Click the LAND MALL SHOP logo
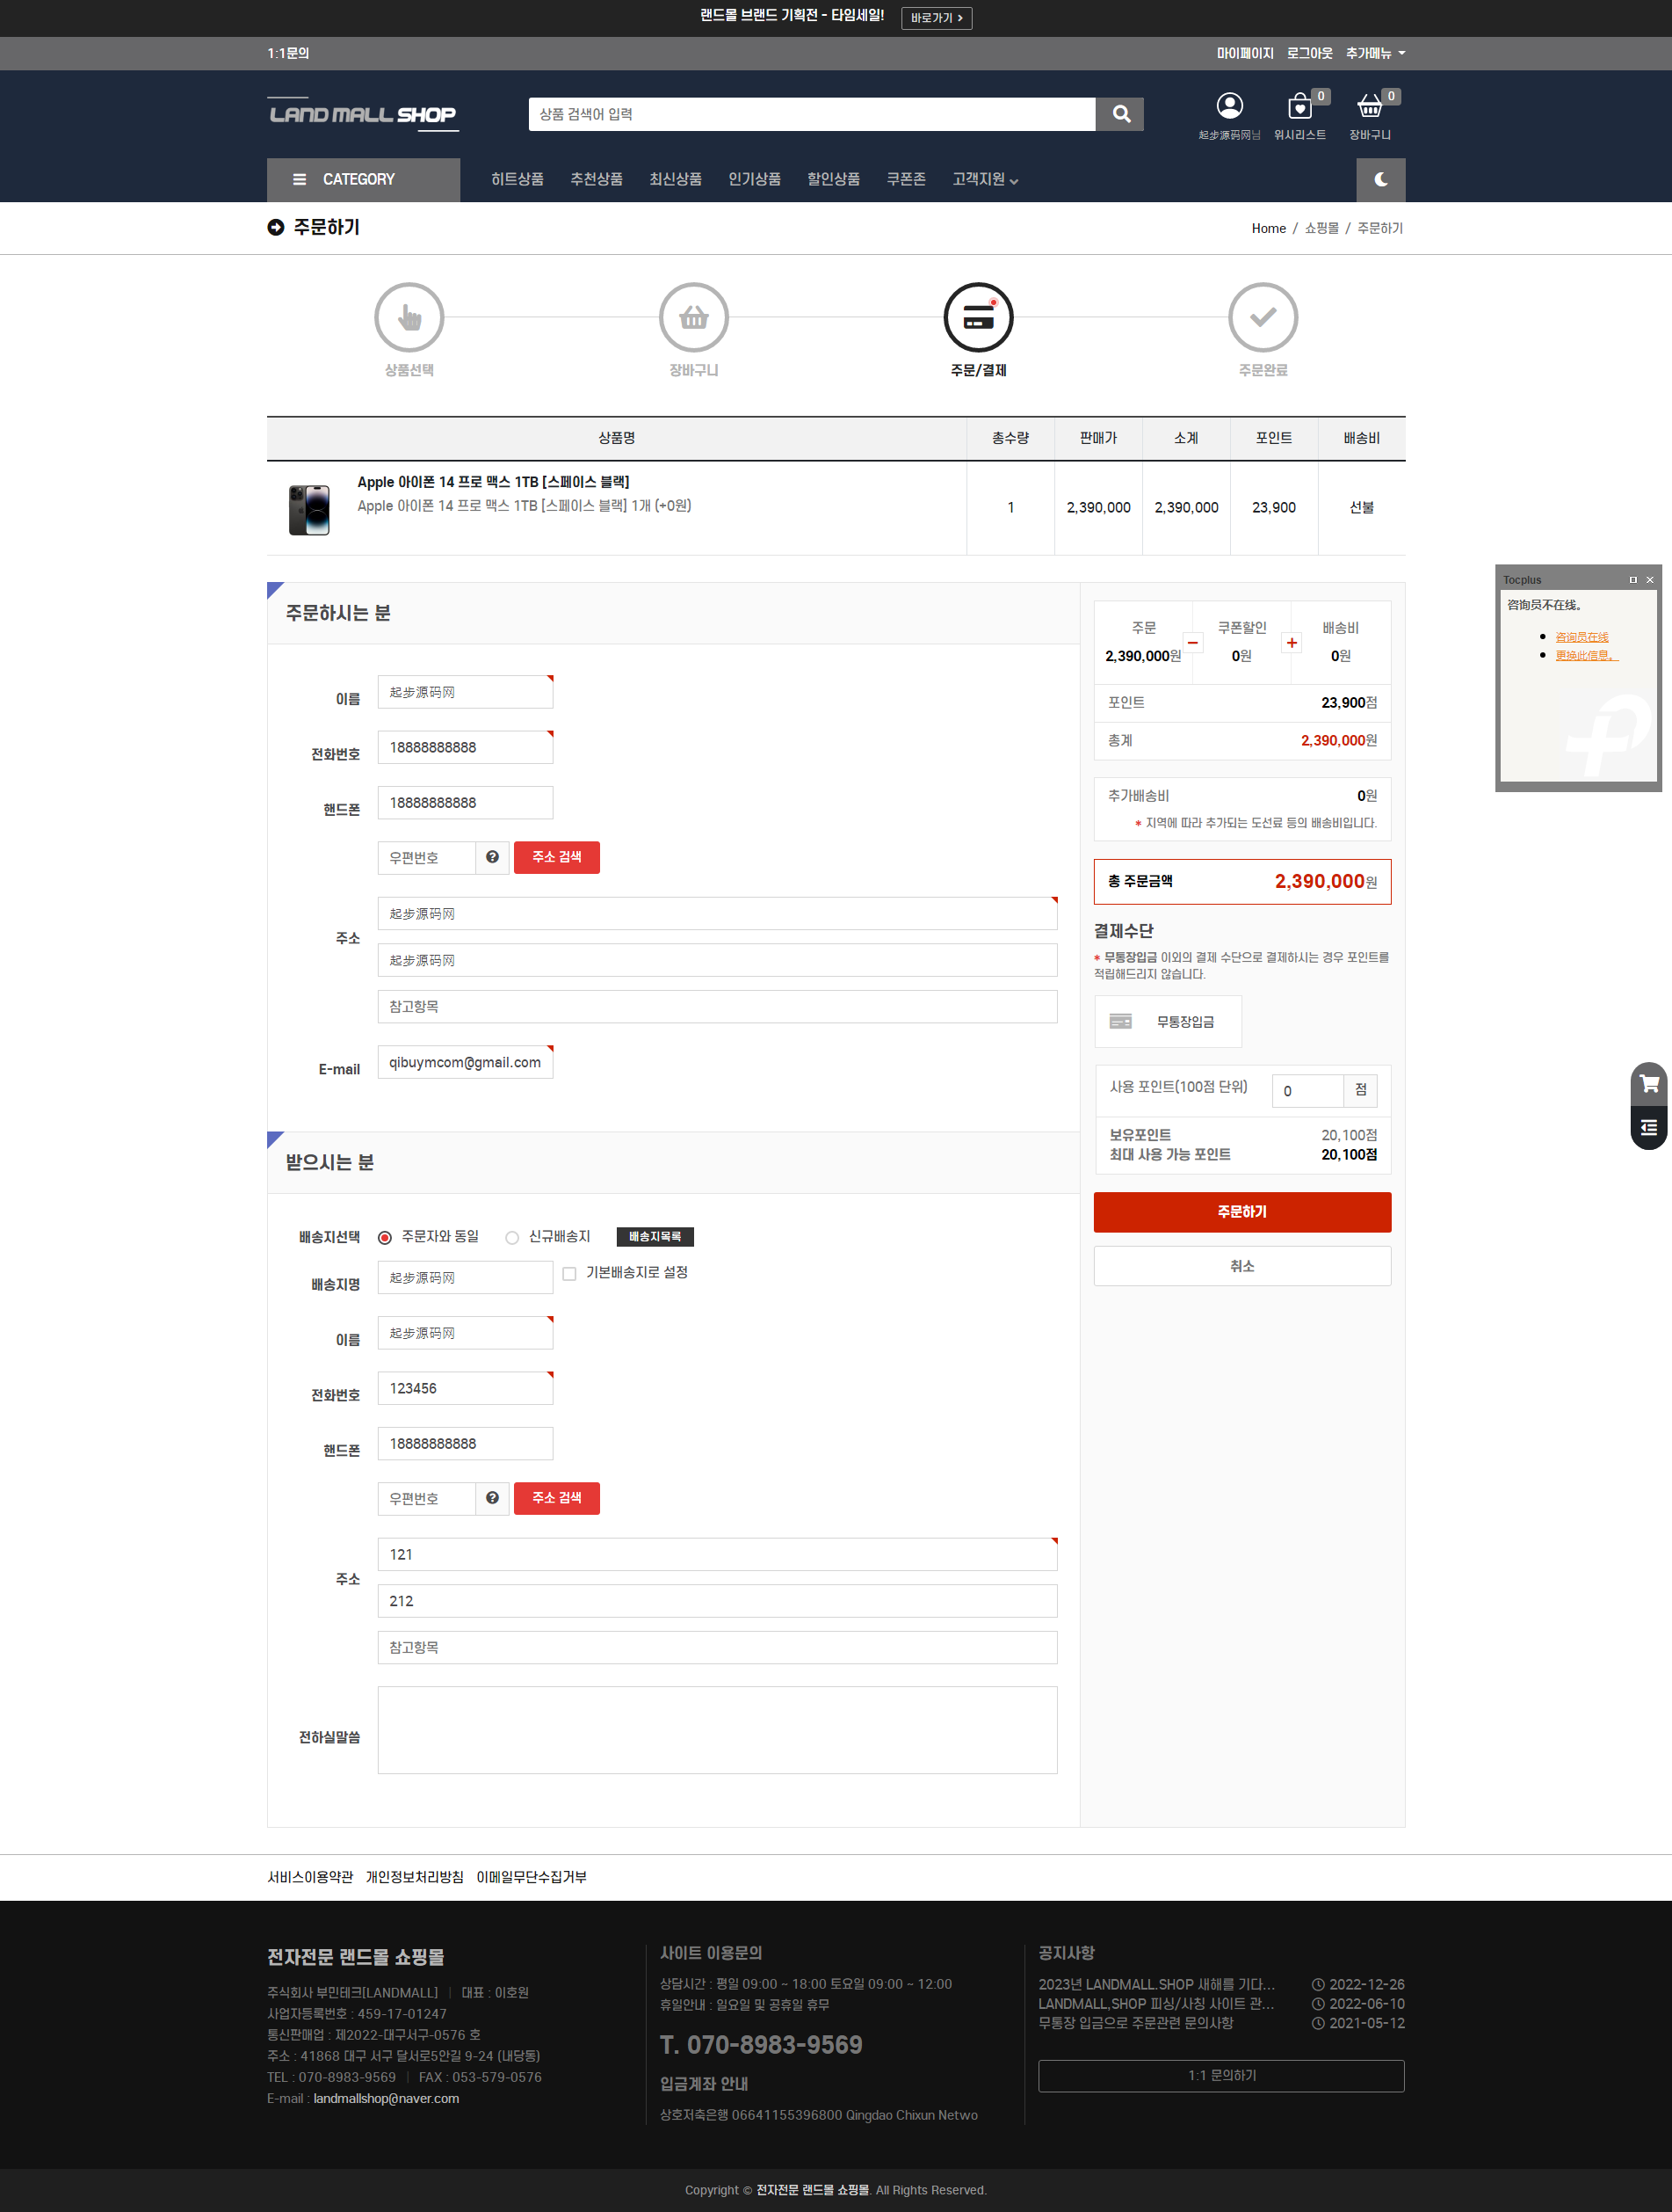 click(x=362, y=114)
